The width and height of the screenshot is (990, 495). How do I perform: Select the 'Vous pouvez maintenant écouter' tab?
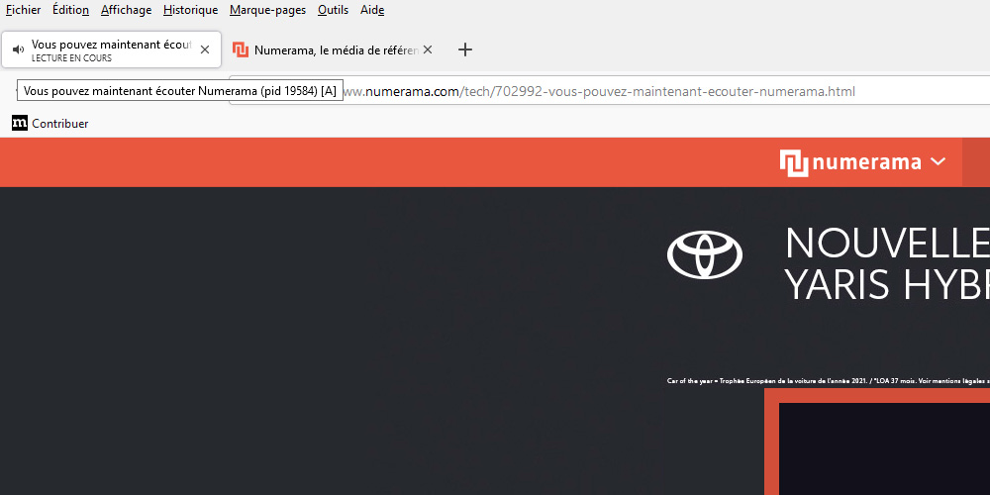pyautogui.click(x=112, y=49)
